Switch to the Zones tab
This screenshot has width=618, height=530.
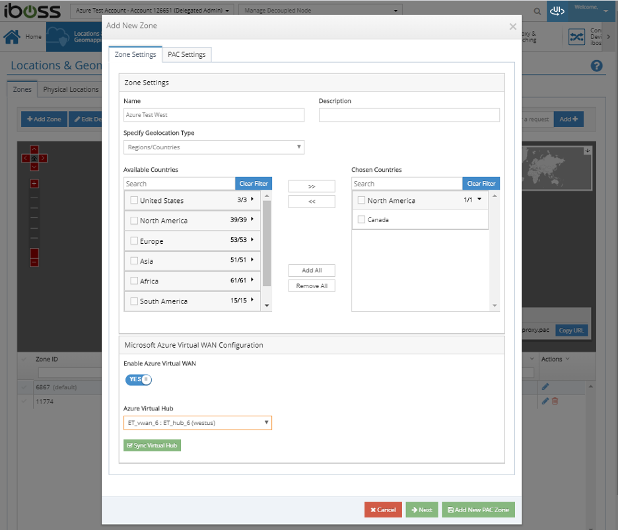(x=22, y=89)
